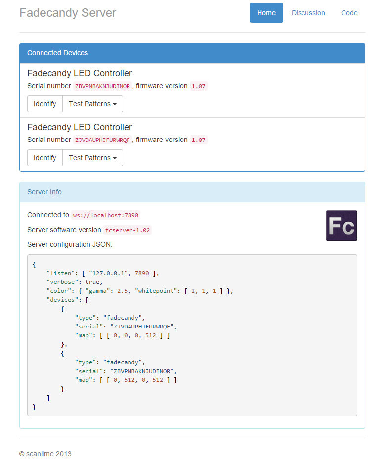Click Identify for device ZBVPNBAKNJUDINOR
The width and height of the screenshot is (388, 469).
(x=45, y=104)
